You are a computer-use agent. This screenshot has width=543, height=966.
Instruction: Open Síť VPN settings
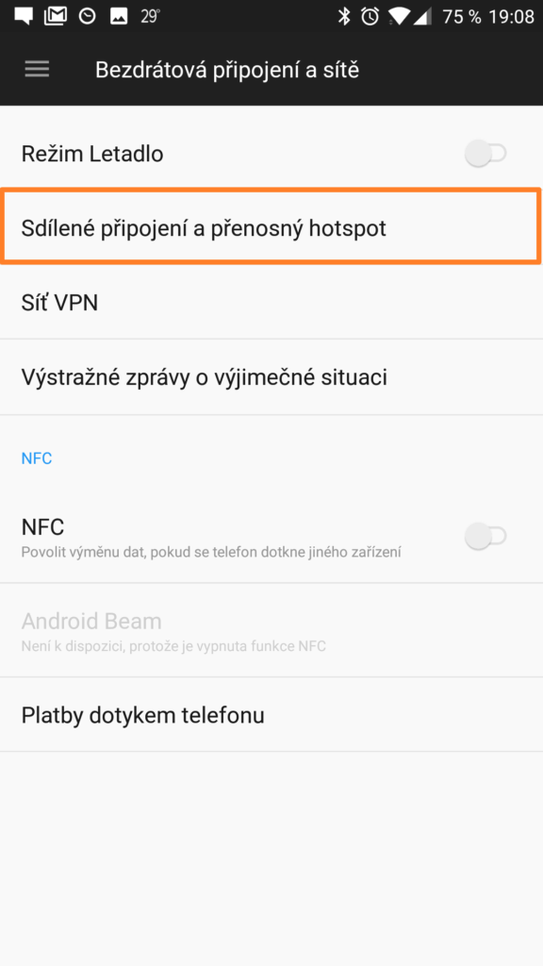coord(271,303)
